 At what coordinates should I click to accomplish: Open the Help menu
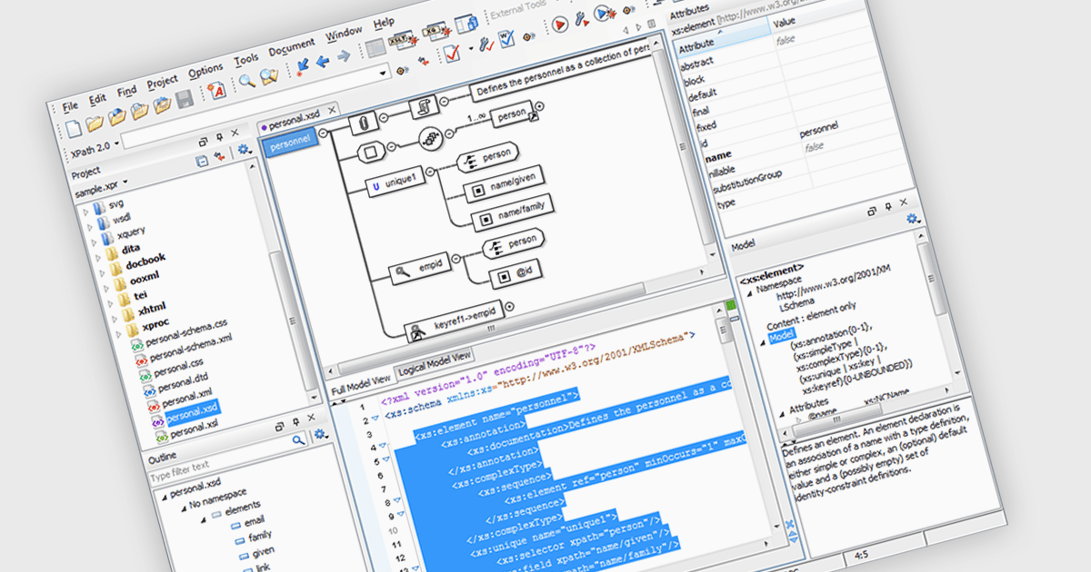tap(384, 23)
